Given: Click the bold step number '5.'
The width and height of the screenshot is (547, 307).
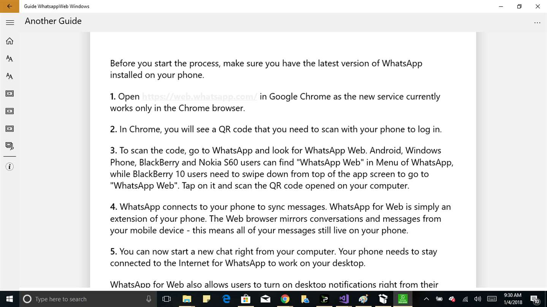Looking at the screenshot, I should coord(114,252).
